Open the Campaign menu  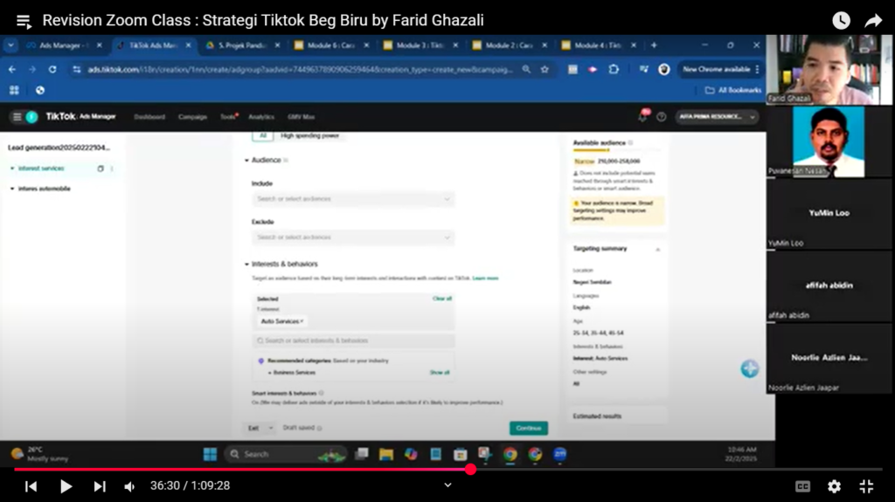point(192,117)
